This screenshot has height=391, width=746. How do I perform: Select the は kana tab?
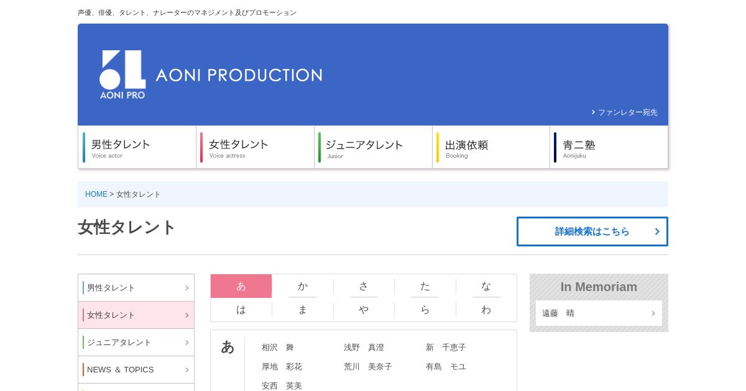tap(241, 309)
